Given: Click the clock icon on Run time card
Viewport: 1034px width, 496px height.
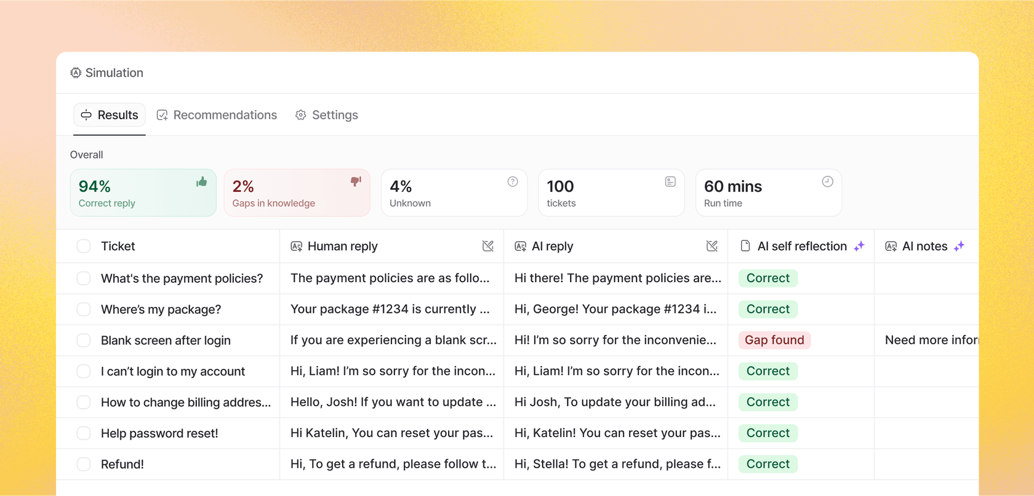Looking at the screenshot, I should [x=827, y=182].
